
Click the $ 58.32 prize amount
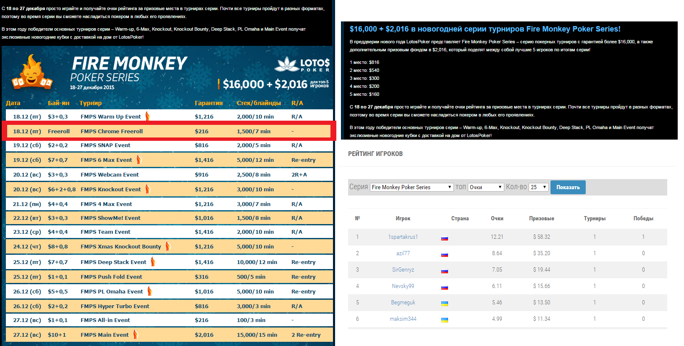coord(542,237)
